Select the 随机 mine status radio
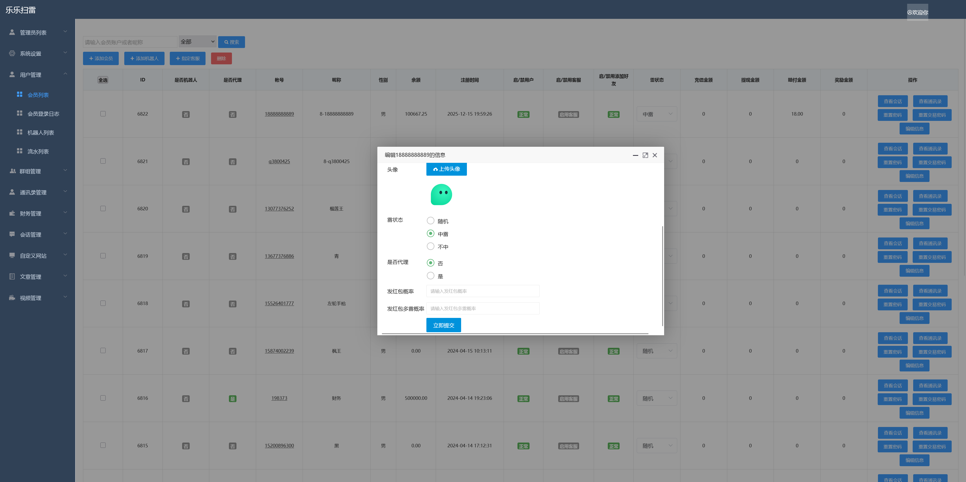Screen dimensions: 966x482 click(x=430, y=221)
